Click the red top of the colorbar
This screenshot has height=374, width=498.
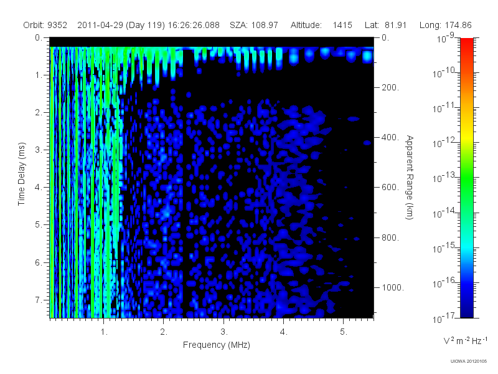point(466,43)
